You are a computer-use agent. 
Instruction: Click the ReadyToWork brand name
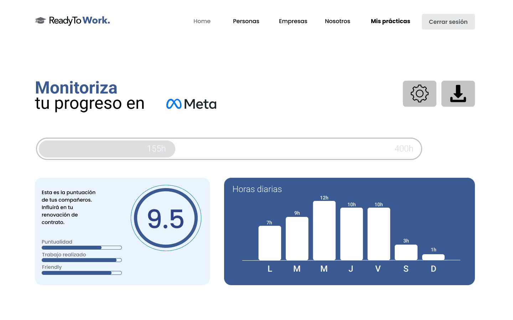pos(79,21)
